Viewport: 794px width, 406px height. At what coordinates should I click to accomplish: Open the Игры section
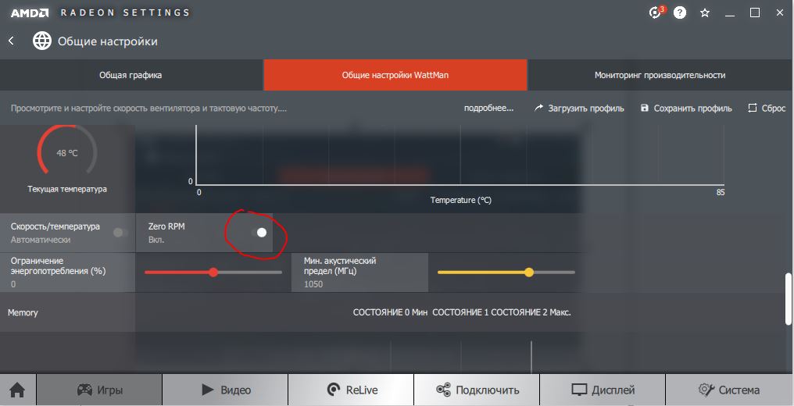coord(99,390)
